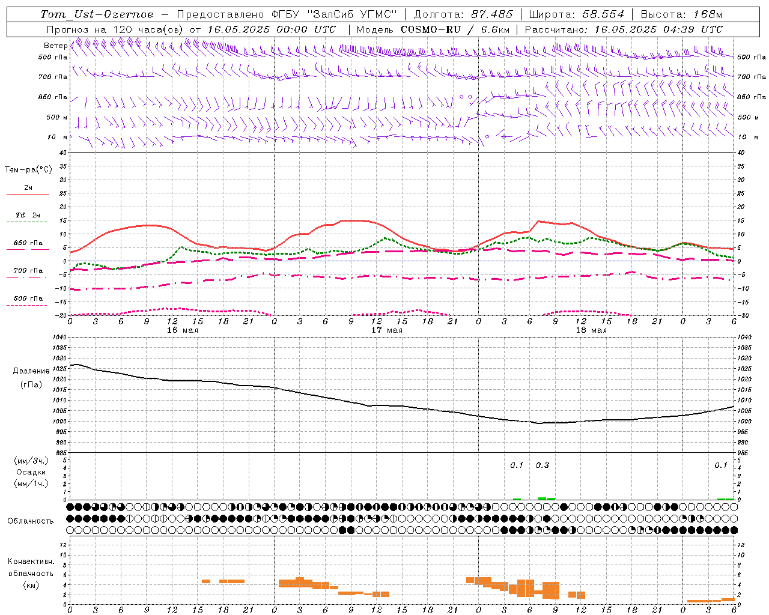
Task: Click the 'Облачность' cloud cover label
Action: coord(31,521)
